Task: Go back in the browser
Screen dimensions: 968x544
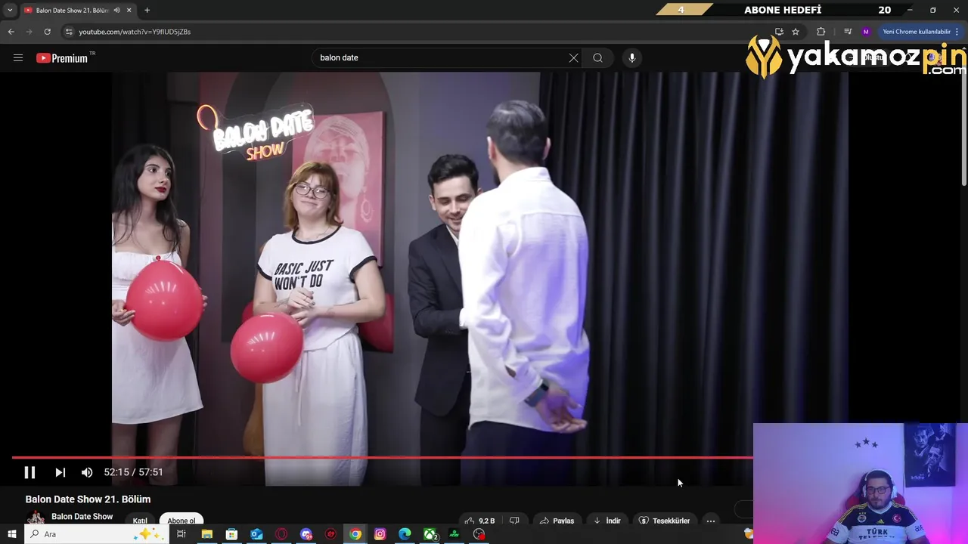Action: click(x=11, y=32)
